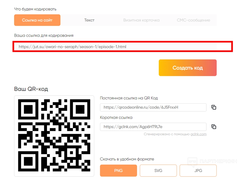Image resolution: width=250 pixels, height=181 pixels.
Task: Click the Партнеркин watermark logo icon
Action: coord(193,162)
